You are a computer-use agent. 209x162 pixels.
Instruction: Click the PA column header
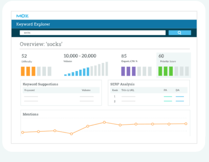[165, 90]
